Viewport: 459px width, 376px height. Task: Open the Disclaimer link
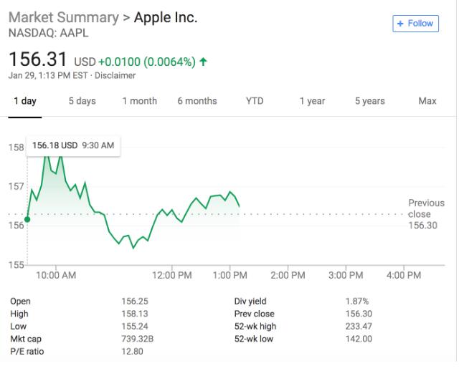115,75
